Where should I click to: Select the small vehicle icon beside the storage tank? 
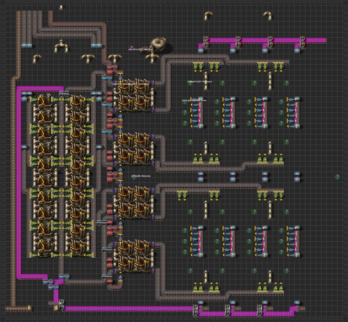(x=145, y=51)
